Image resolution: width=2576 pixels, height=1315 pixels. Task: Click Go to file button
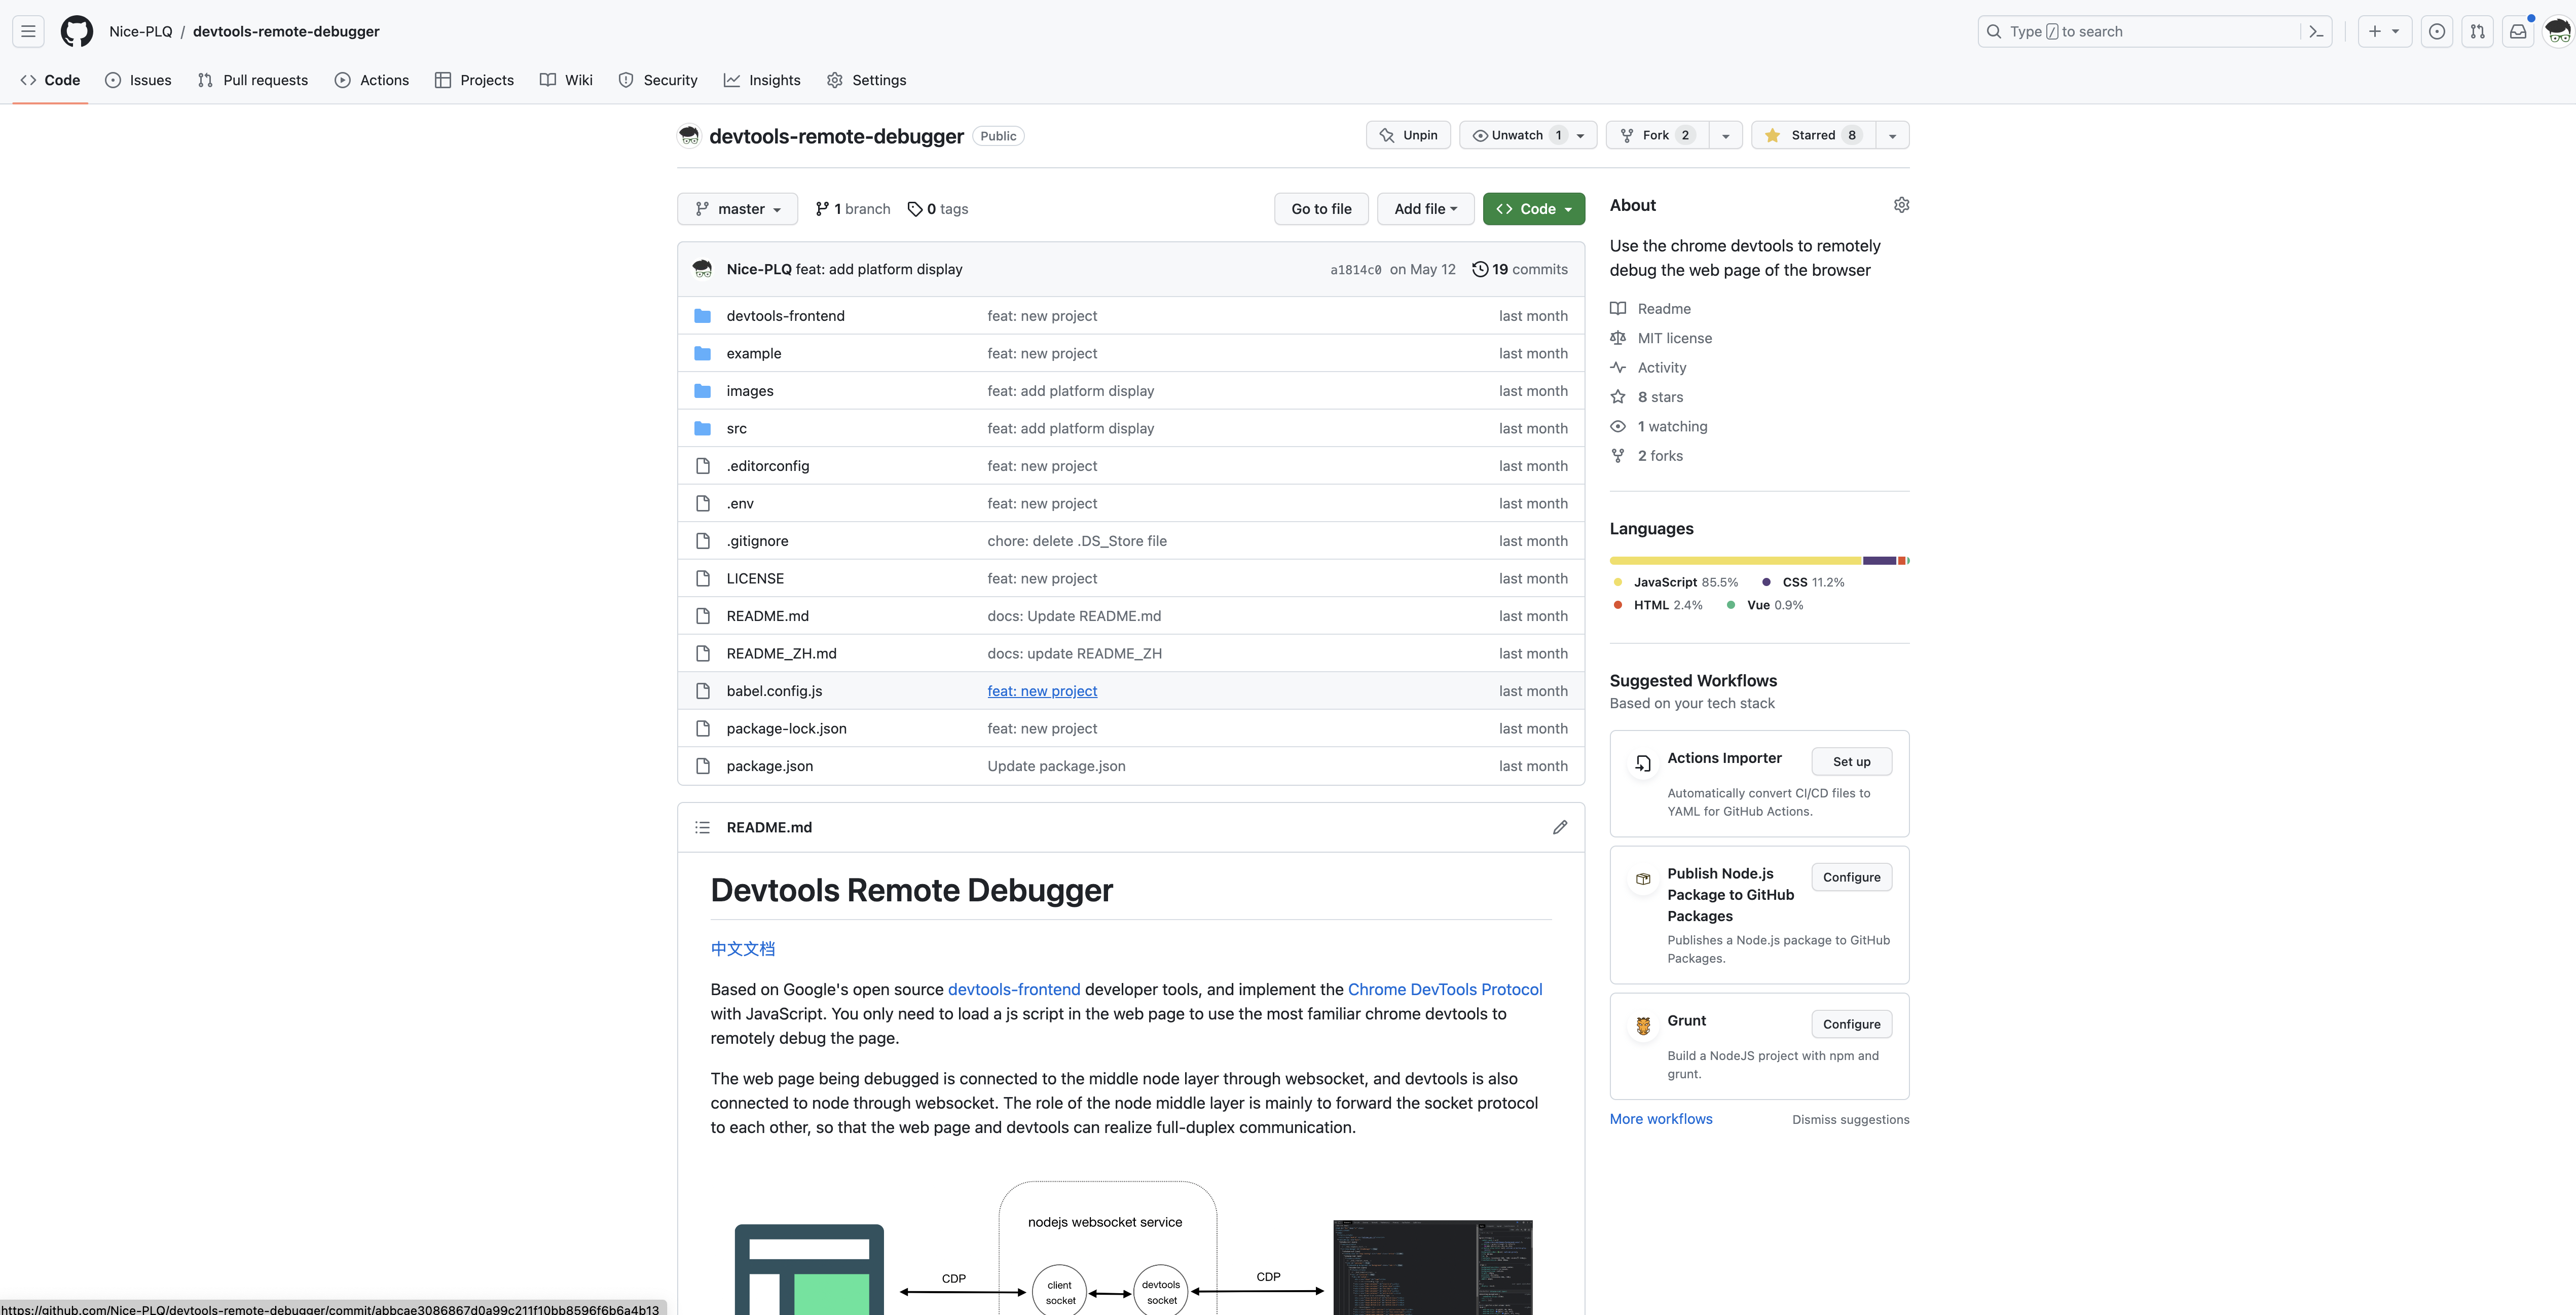click(x=1321, y=209)
